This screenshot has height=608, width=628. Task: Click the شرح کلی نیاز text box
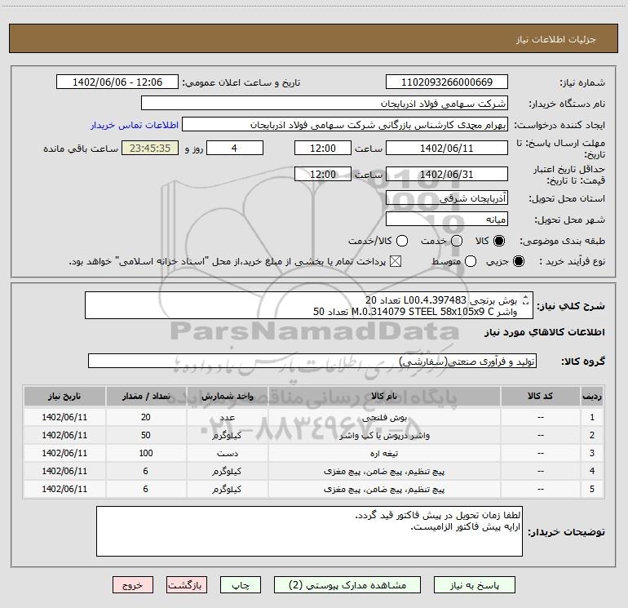point(309,305)
